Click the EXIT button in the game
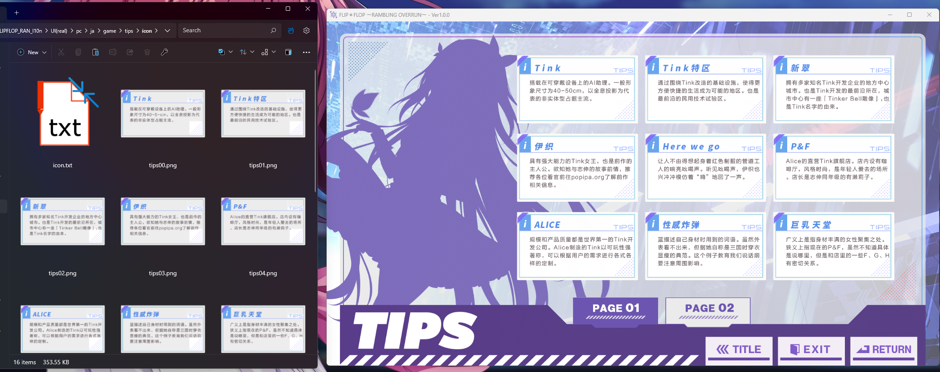940x372 pixels. [810, 349]
